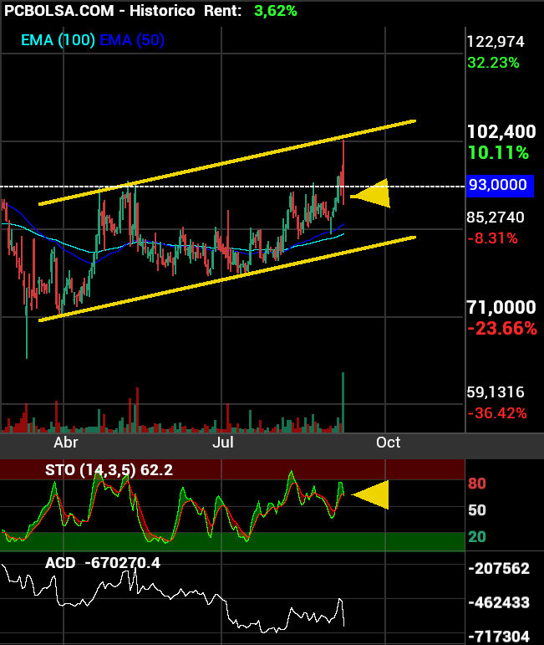
Task: Click the Jul month axis label
Action: (x=223, y=443)
